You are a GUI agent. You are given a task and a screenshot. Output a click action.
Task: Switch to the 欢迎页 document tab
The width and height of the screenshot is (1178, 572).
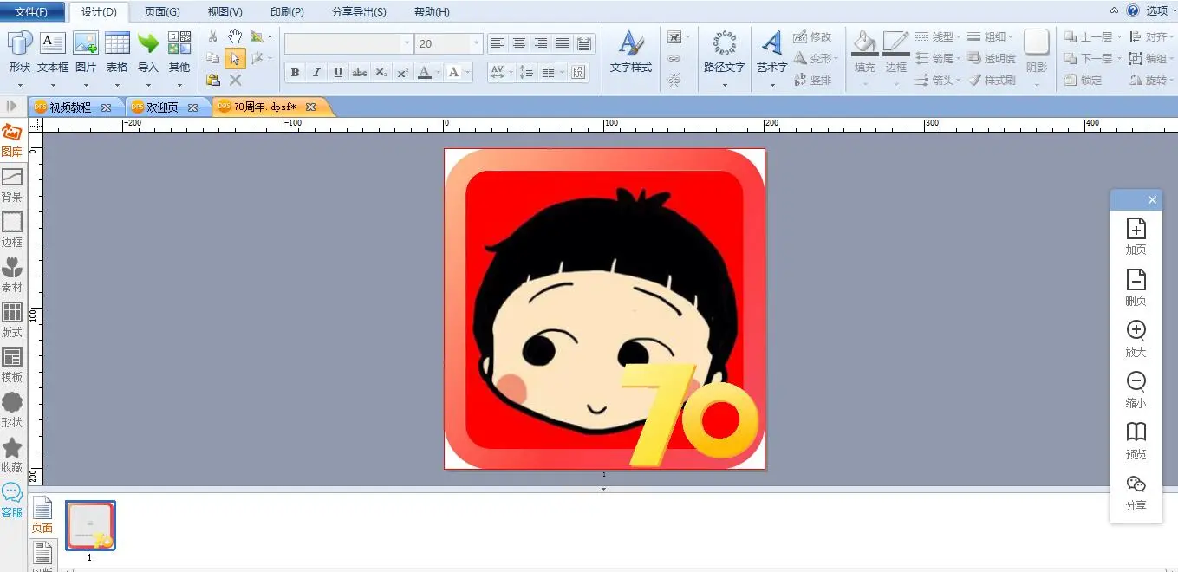point(162,107)
